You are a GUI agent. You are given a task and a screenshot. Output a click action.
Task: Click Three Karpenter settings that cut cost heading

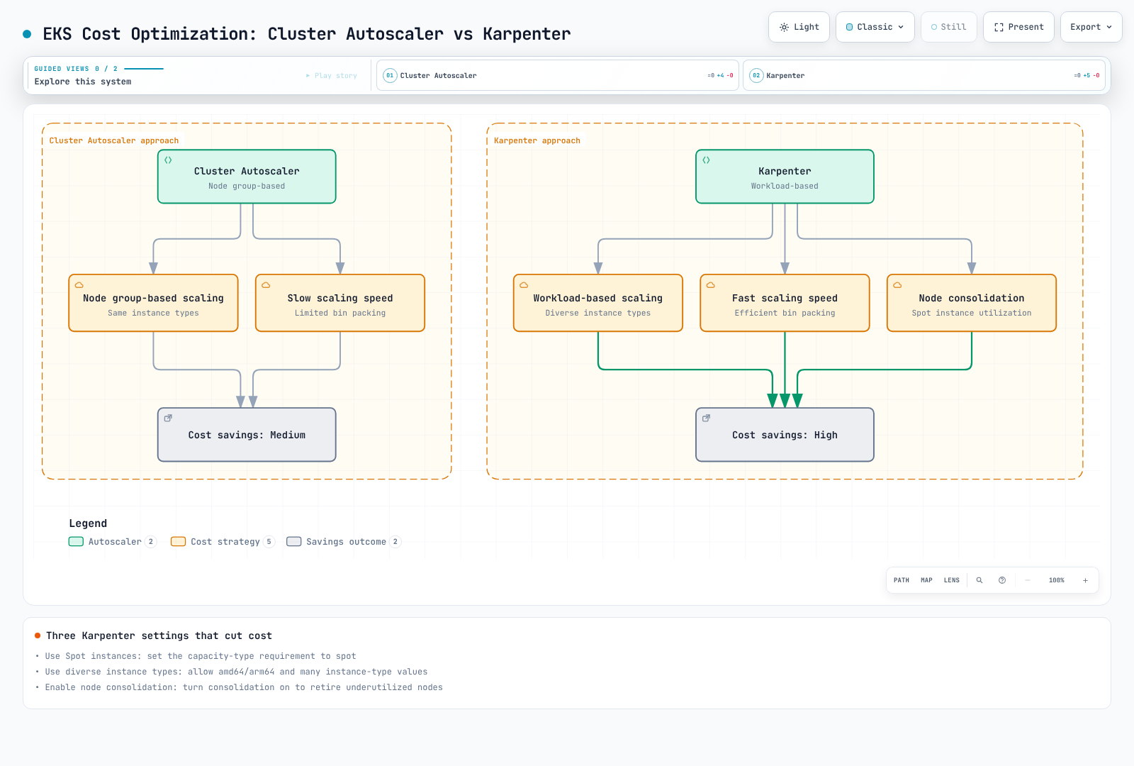[159, 635]
